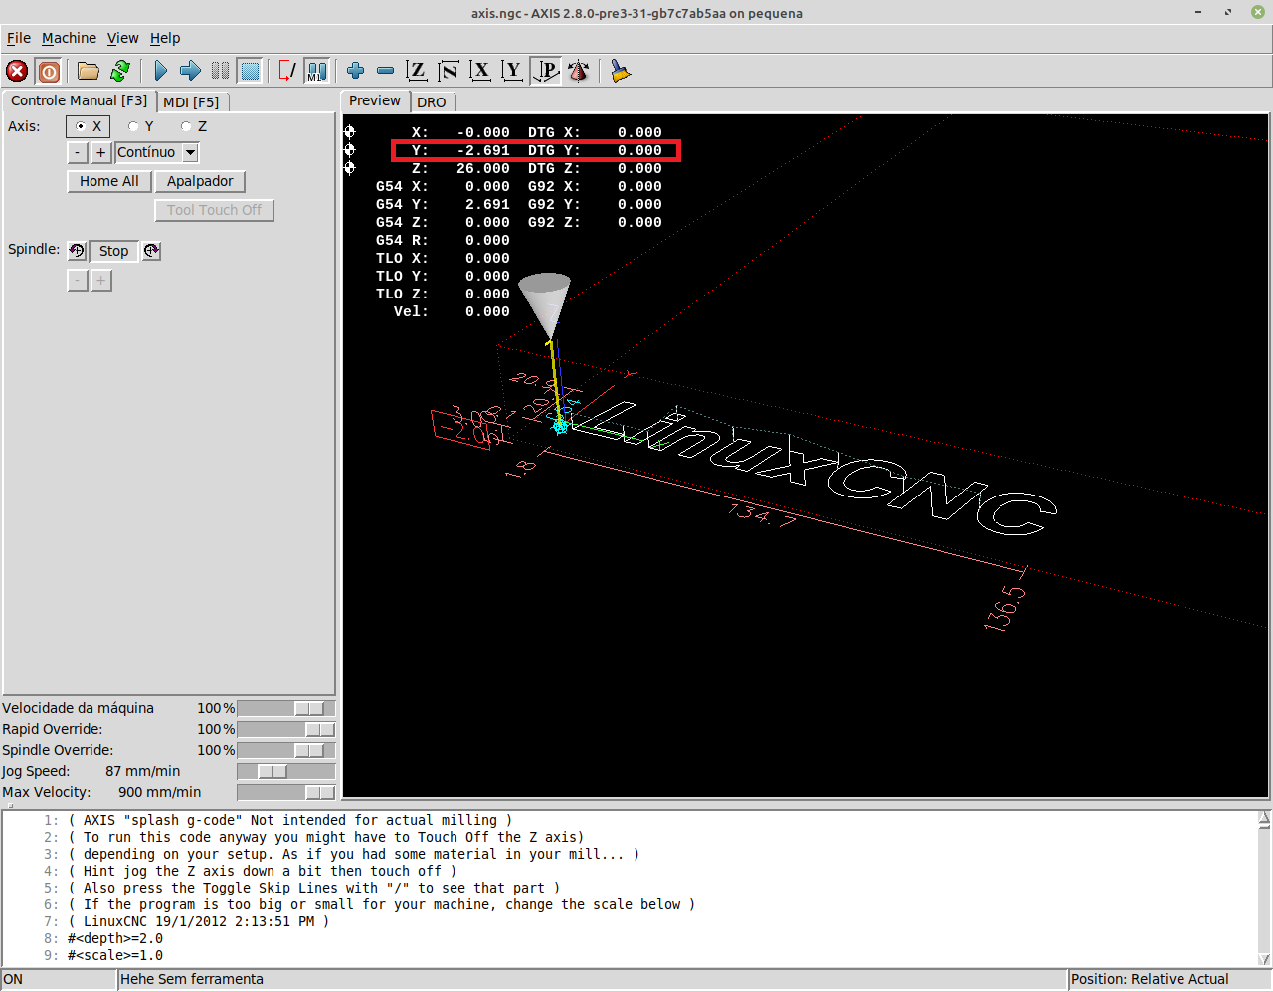Click the Home All button

point(109,181)
